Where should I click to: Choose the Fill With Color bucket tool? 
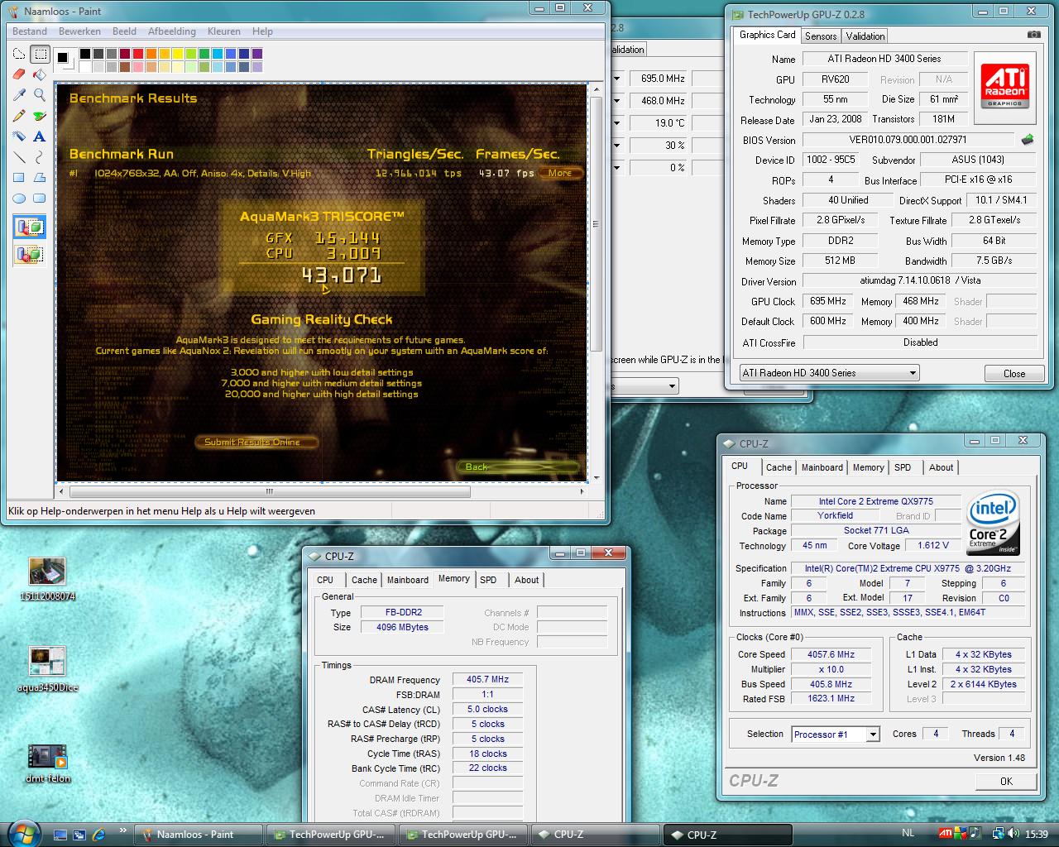coord(39,74)
